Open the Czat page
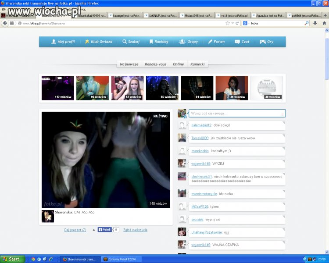Image resolution: width=329 pixels, height=263 pixels. tap(242, 42)
